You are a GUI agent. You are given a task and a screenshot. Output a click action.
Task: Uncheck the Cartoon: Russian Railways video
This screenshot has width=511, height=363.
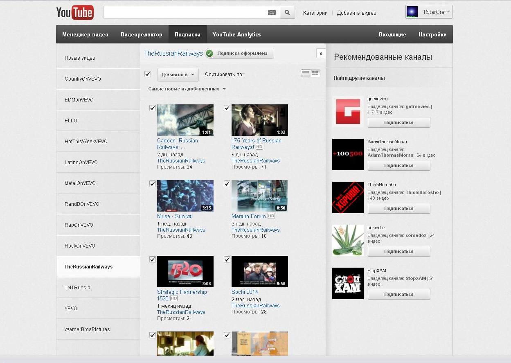click(153, 108)
